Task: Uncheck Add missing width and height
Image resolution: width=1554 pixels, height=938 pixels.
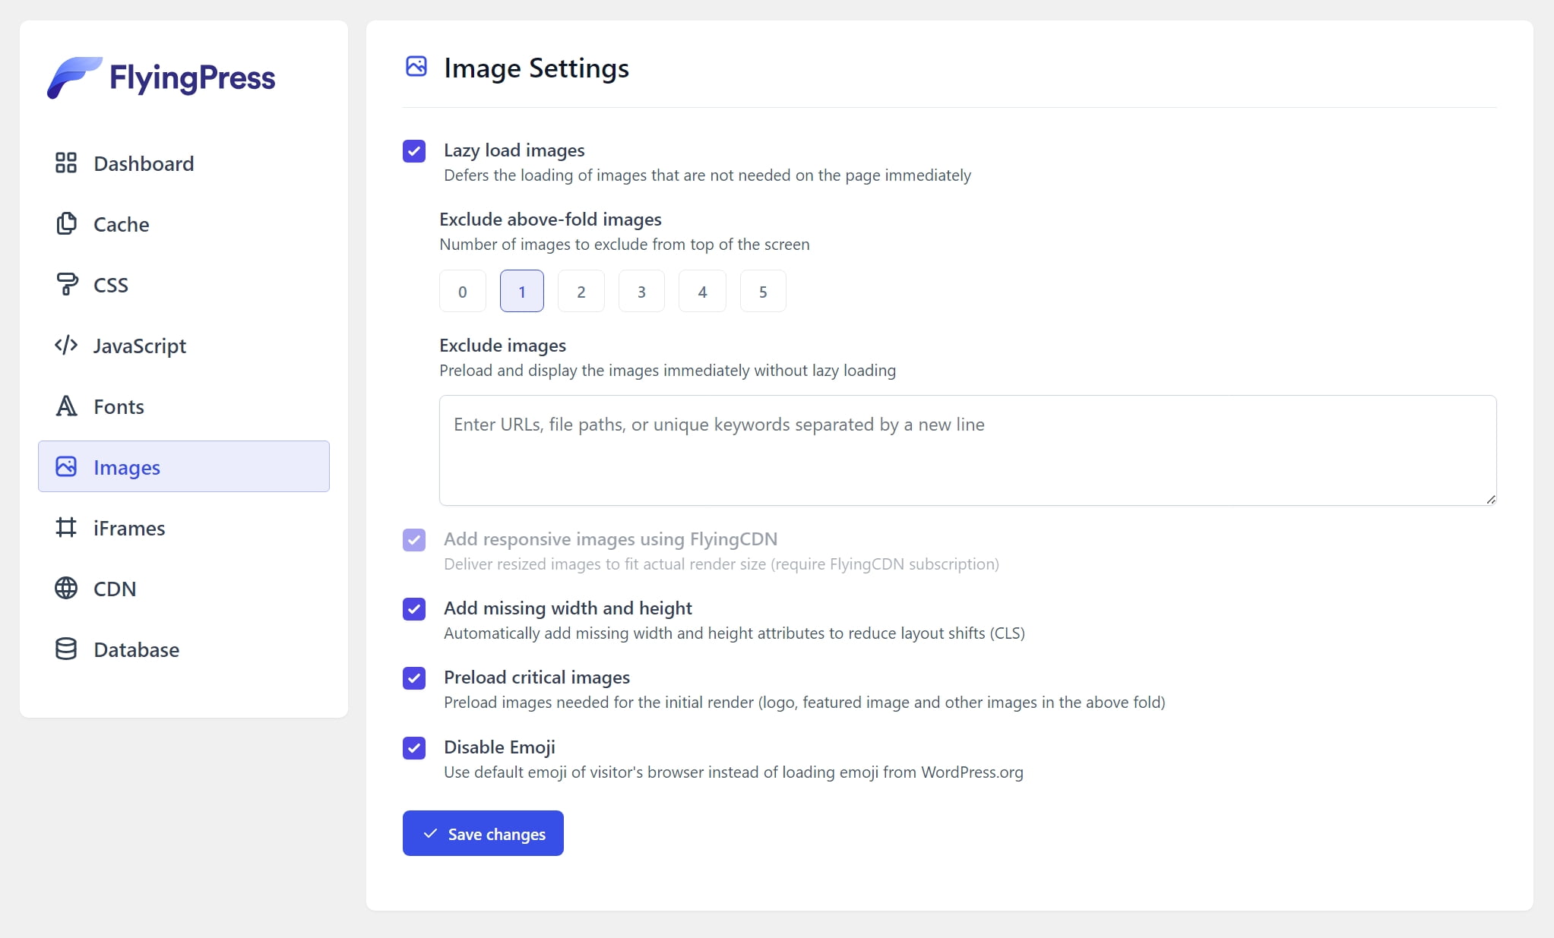Action: pos(414,609)
